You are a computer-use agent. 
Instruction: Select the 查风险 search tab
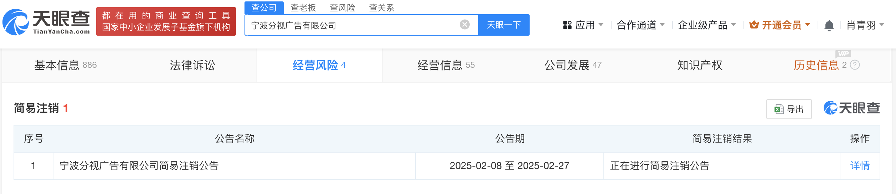coord(343,8)
